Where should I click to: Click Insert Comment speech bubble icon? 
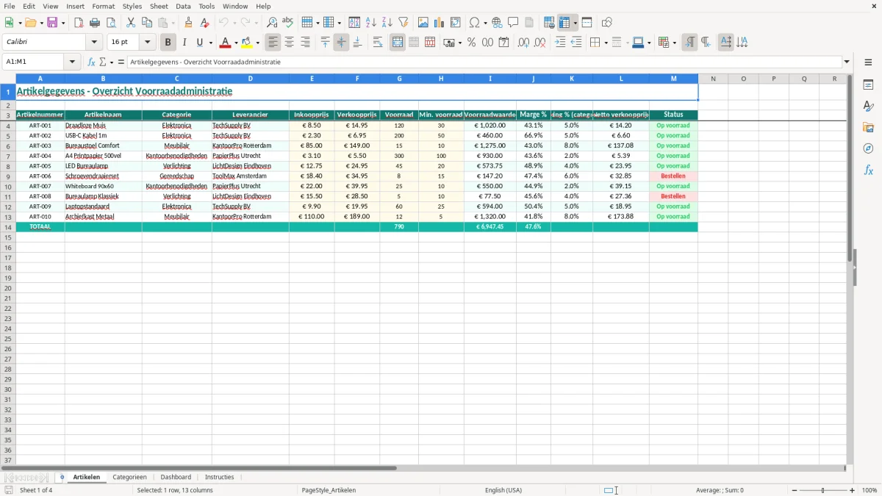click(514, 23)
